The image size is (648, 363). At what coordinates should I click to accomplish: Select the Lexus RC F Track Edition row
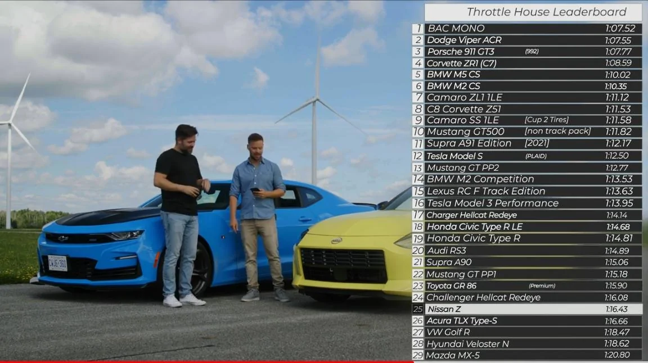[533, 191]
